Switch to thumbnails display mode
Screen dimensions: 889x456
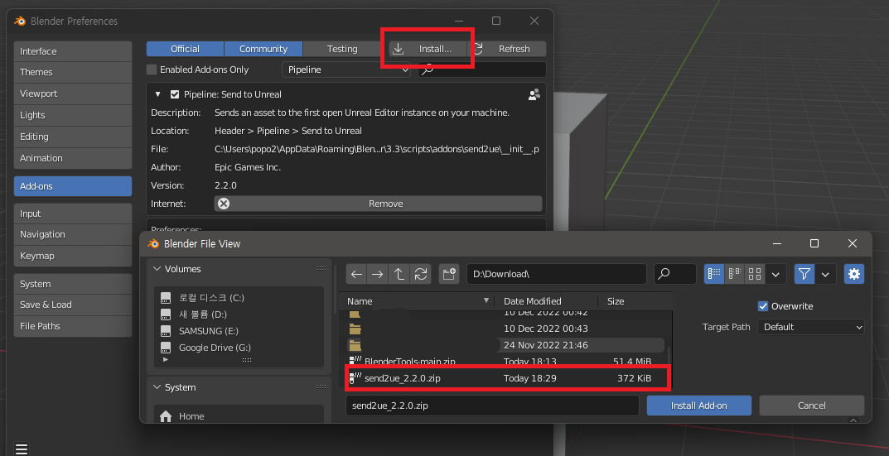(x=755, y=274)
